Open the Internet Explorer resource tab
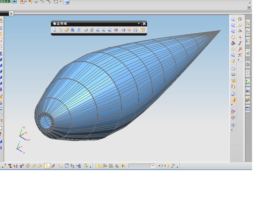 pyautogui.click(x=248, y=53)
